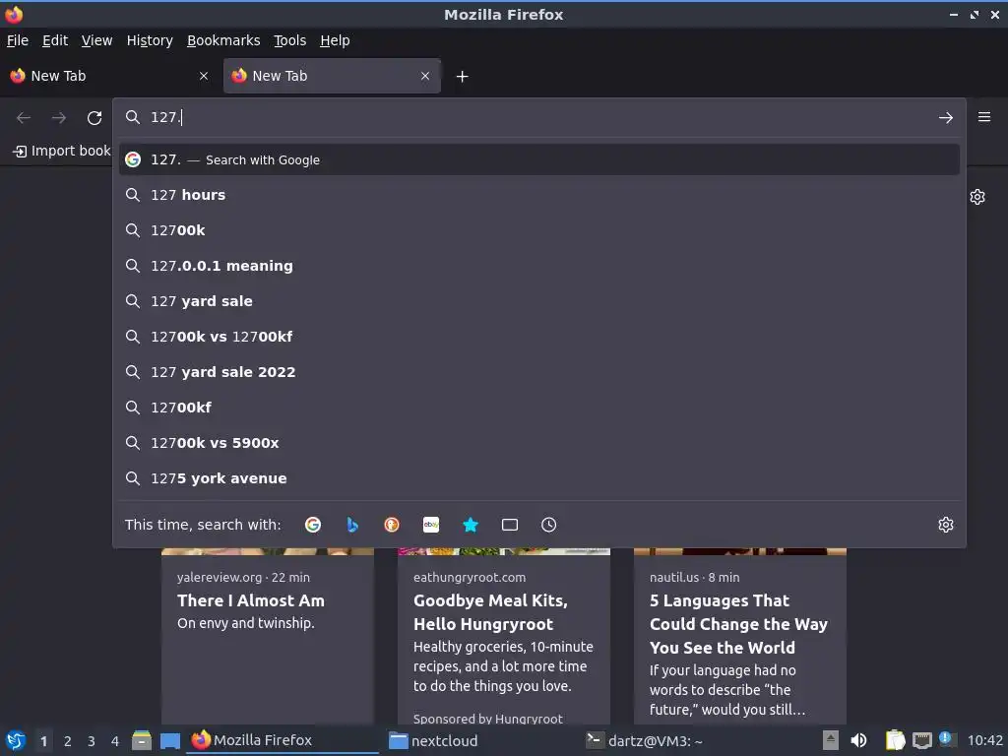
Task: Open the Firefox hamburger application menu
Action: click(x=983, y=117)
